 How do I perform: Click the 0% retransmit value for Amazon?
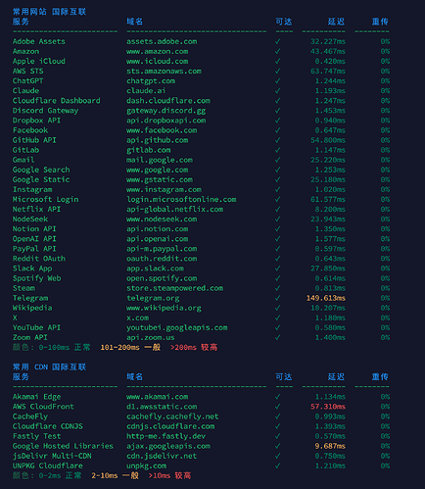385,51
